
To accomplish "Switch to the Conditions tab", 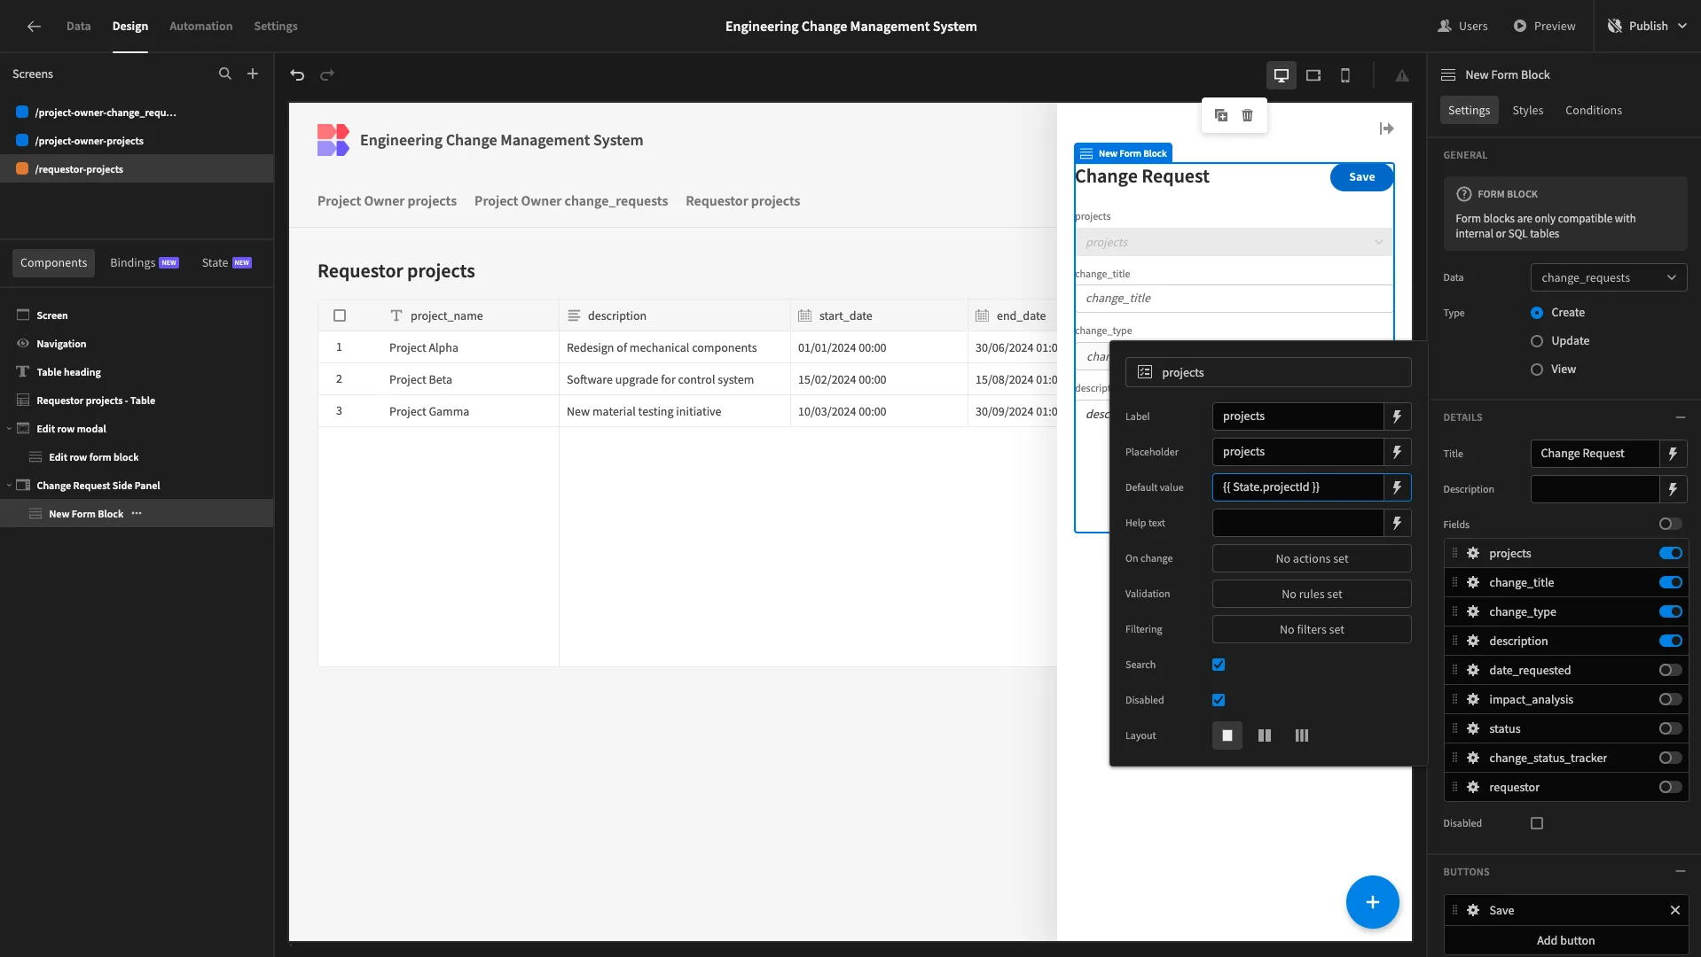I will (1594, 111).
